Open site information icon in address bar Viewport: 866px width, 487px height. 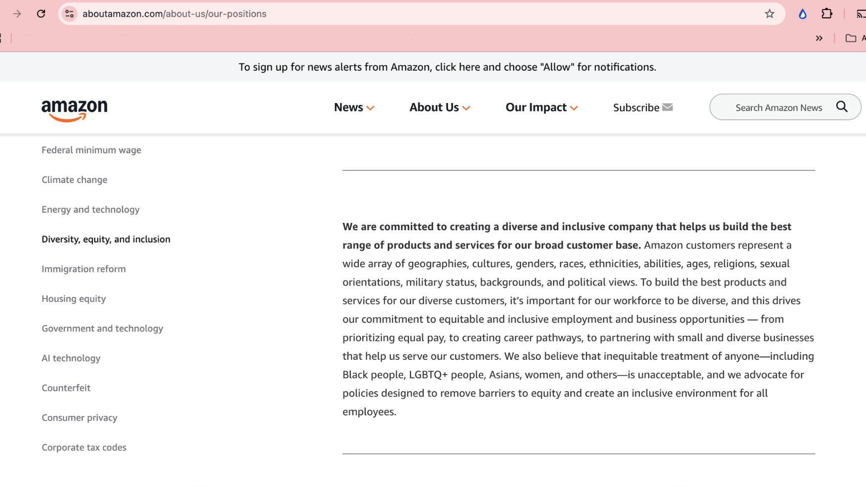(70, 14)
